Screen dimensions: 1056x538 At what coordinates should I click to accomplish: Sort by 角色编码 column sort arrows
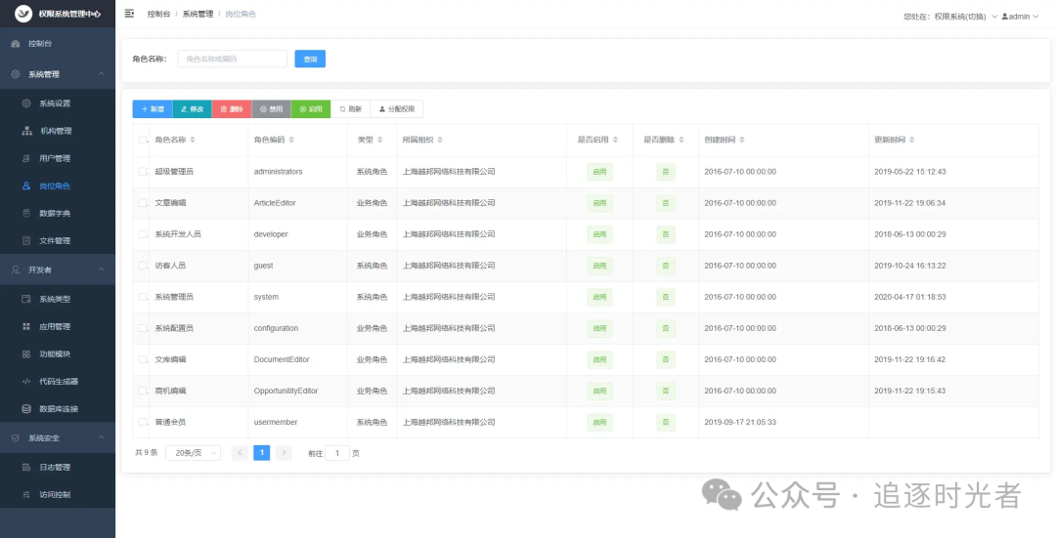[291, 140]
